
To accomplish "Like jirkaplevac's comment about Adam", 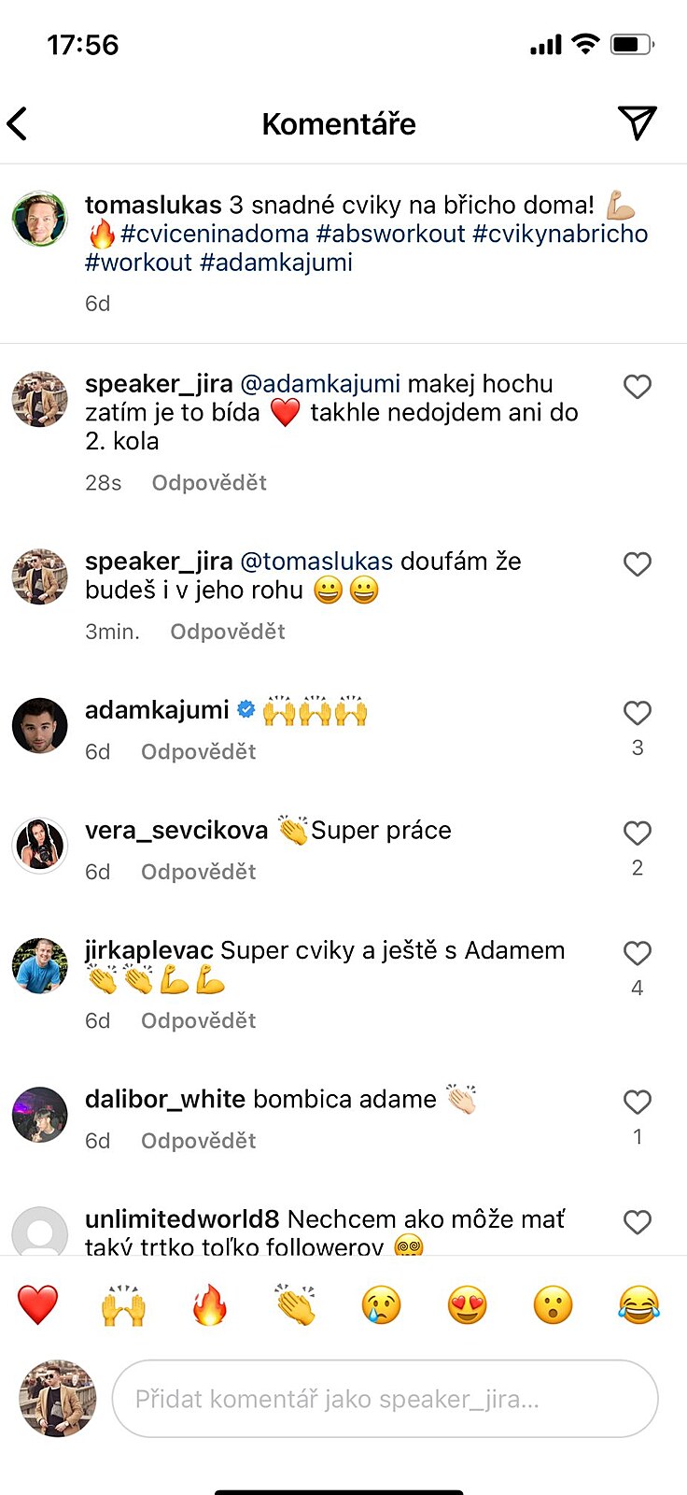I will click(638, 953).
